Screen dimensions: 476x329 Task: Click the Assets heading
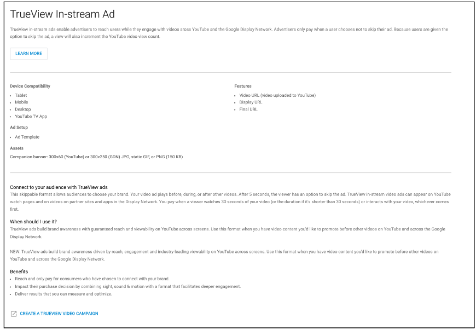17,148
